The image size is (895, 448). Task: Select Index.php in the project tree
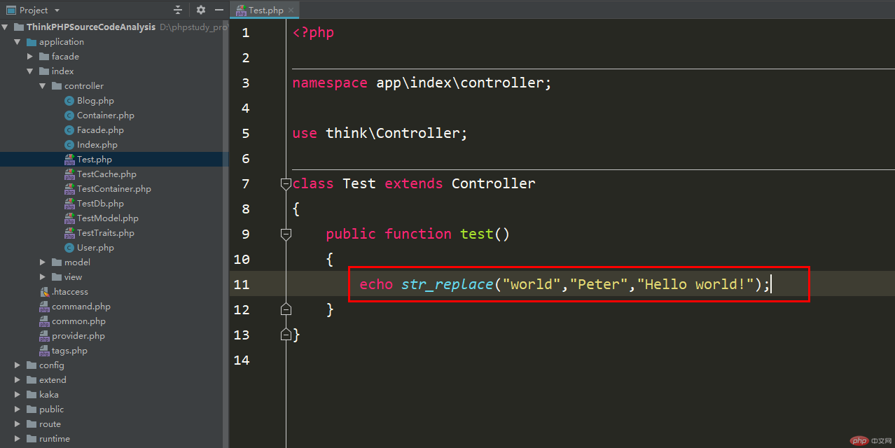[x=97, y=144]
